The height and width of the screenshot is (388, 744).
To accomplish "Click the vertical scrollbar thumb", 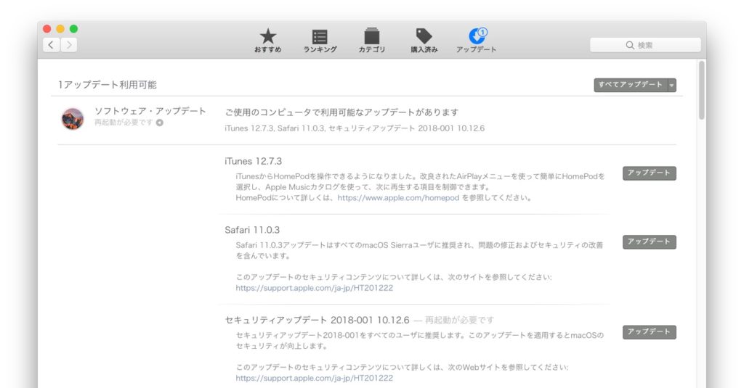I will click(701, 90).
